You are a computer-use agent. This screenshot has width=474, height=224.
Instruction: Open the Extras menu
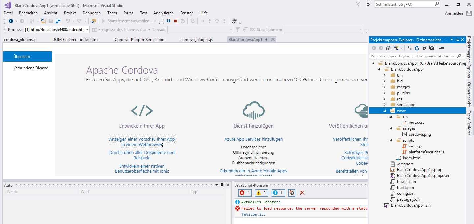tap(128, 13)
